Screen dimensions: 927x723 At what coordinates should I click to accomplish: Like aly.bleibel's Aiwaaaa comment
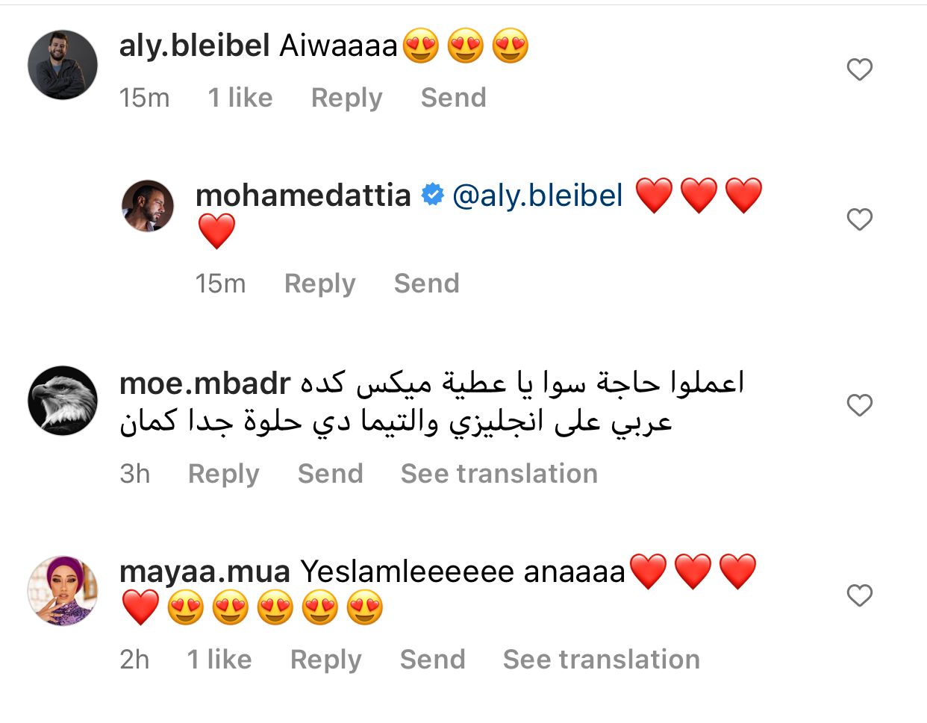coord(860,69)
